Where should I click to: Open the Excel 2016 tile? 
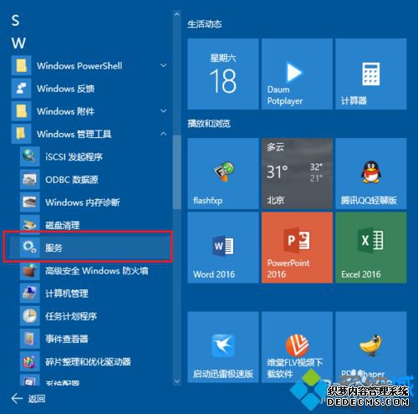pos(371,248)
